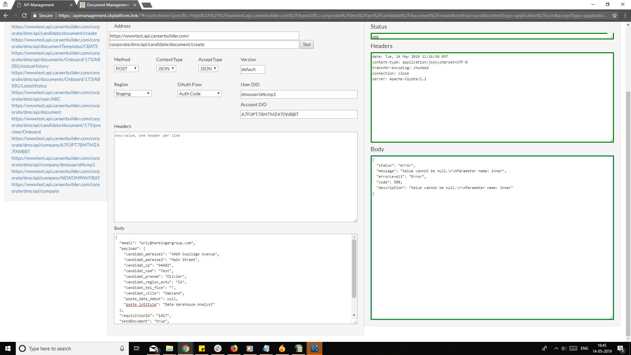Screen dimensions: 631x355
Task: Click the Cortana search box
Action: [72, 348]
